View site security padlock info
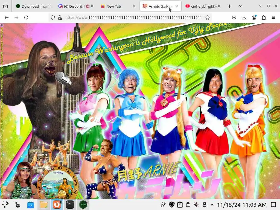Screen dimensions: 280x210 pyautogui.click(x=60, y=17)
